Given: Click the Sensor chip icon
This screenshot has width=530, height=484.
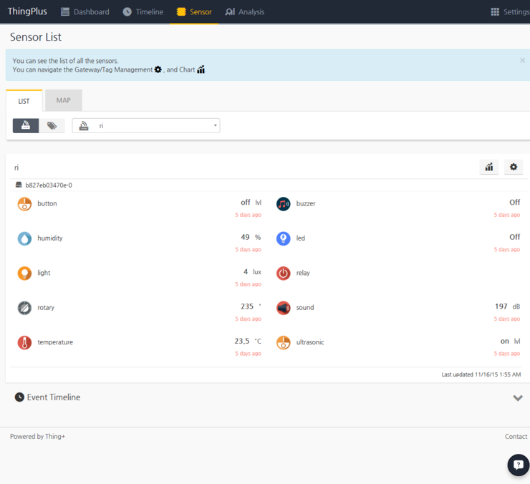Looking at the screenshot, I should (181, 12).
